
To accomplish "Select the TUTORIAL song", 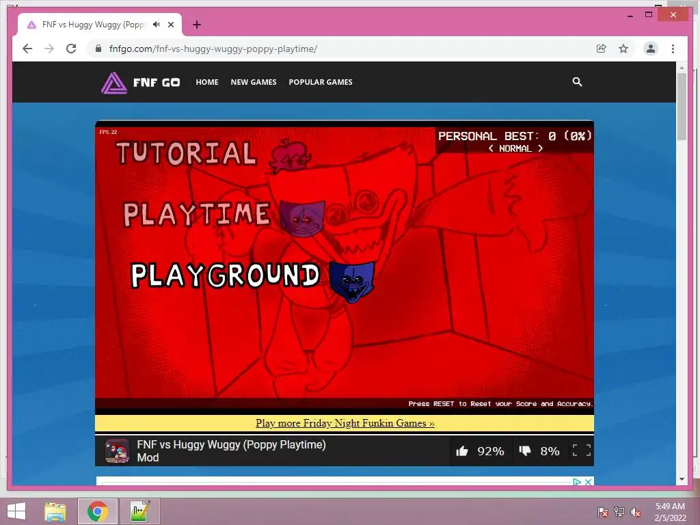I will click(x=187, y=153).
